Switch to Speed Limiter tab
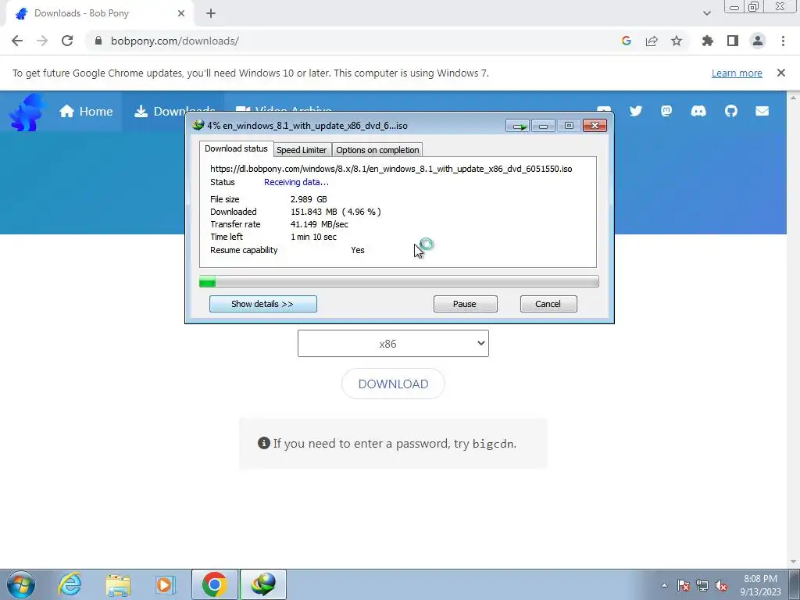Viewport: 800px width, 600px height. click(x=302, y=150)
